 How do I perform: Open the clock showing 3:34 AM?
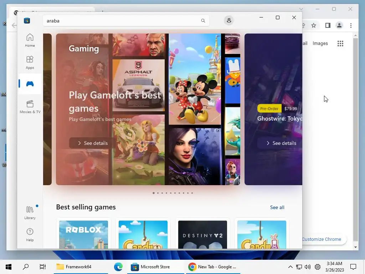click(x=334, y=267)
